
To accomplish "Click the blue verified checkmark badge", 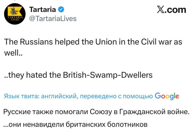I will [59, 10].
